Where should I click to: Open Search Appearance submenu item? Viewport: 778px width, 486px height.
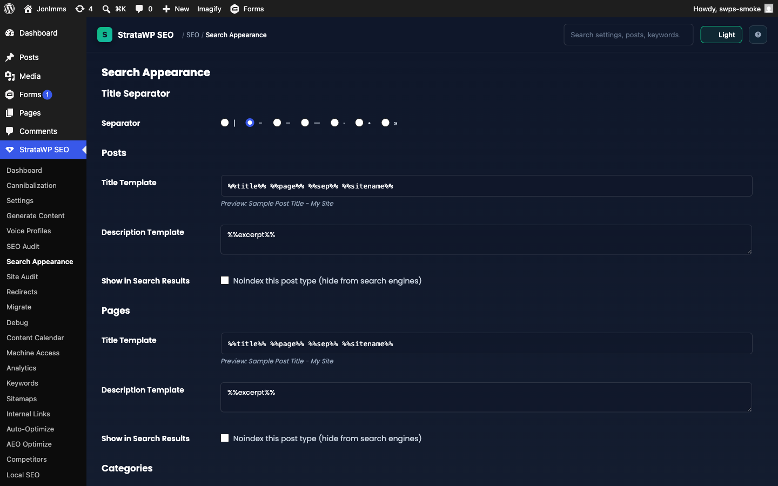(x=39, y=261)
